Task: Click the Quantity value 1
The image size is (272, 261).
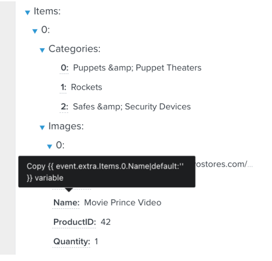Action: coord(96,242)
